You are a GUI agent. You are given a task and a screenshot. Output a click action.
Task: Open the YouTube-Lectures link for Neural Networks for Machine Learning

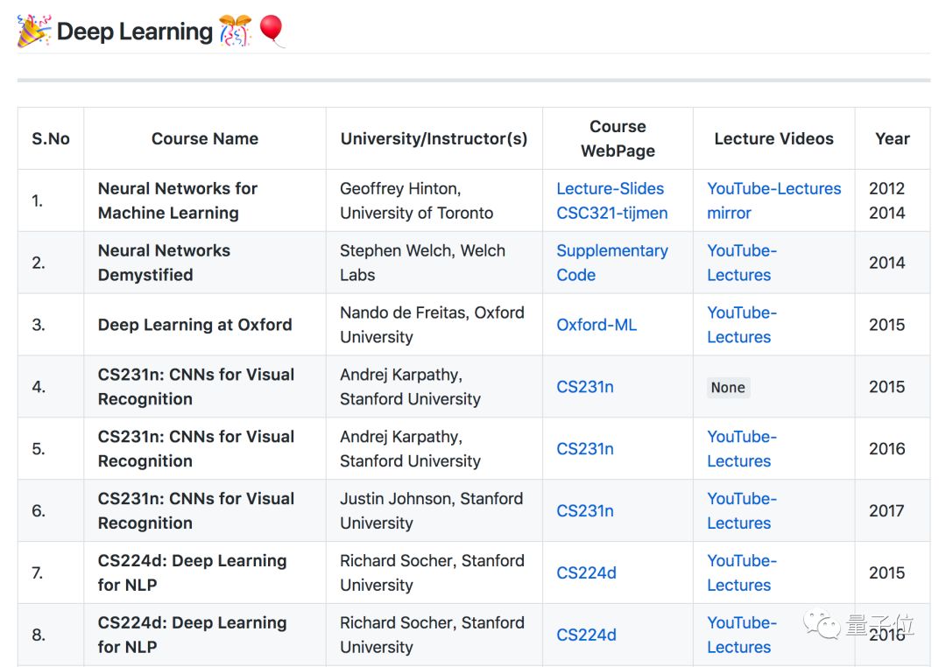[773, 188]
